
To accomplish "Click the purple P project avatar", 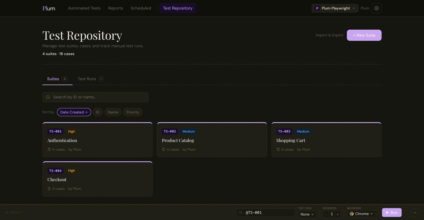I will (317, 8).
